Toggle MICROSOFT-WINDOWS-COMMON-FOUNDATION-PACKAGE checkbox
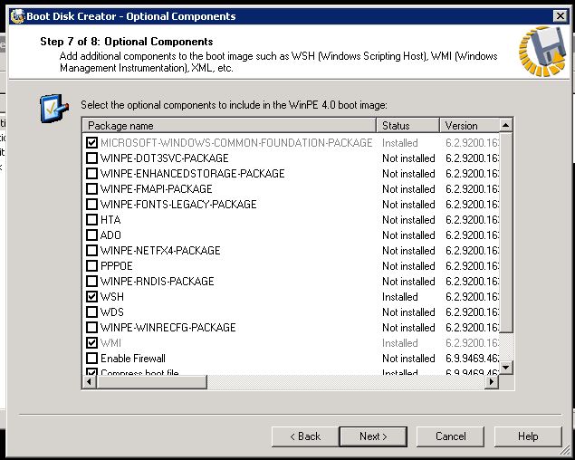575x460 pixels. tap(91, 142)
